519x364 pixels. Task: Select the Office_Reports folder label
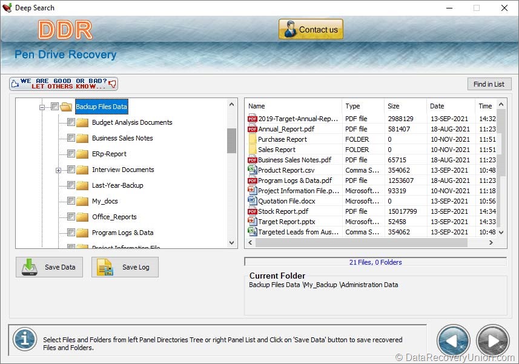[x=114, y=217]
